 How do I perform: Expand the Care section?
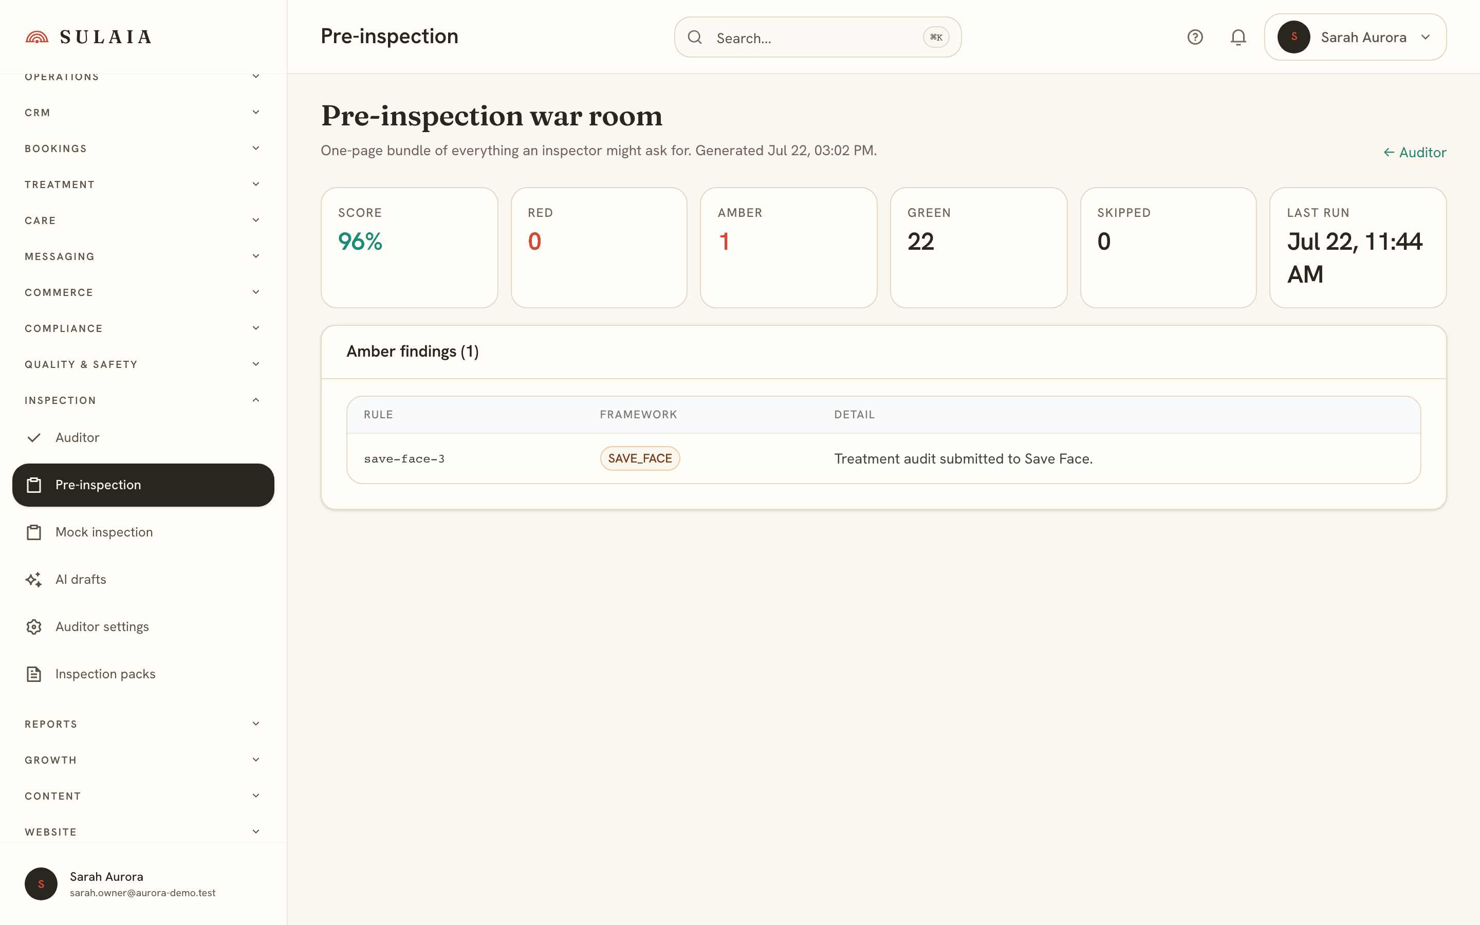tap(143, 220)
